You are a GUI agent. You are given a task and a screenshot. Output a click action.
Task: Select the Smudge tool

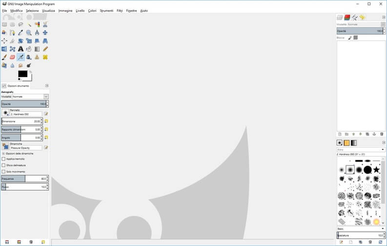pyautogui.click(x=20, y=65)
